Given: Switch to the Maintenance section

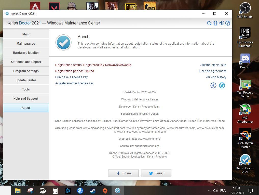Looking at the screenshot, I should [26, 44].
